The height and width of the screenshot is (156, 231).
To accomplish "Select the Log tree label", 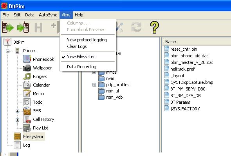I will (27, 145).
